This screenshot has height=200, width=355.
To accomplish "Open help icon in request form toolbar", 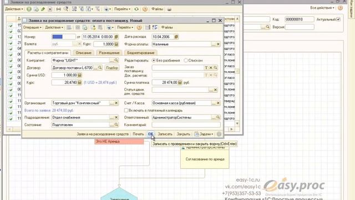I will point(139,28).
